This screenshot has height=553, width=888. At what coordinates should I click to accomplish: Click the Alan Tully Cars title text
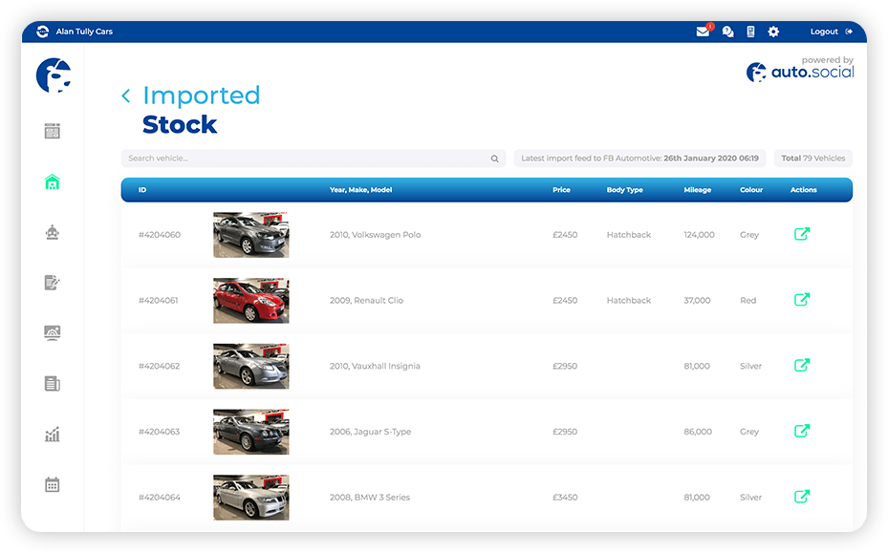(84, 32)
